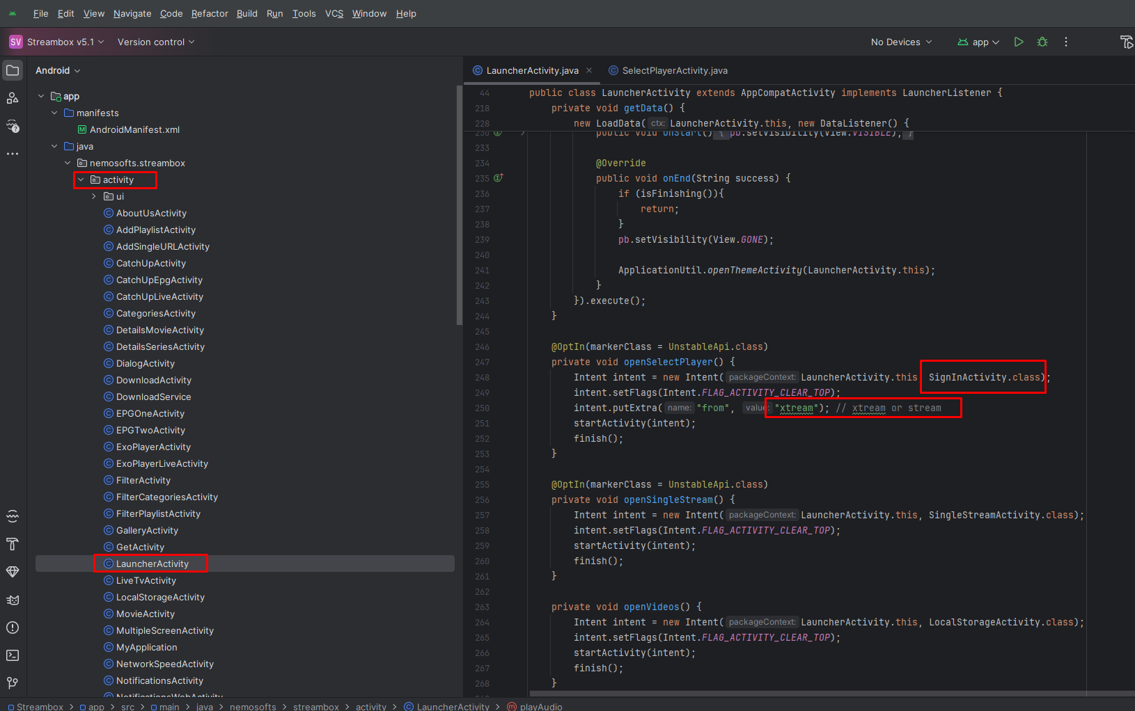The height and width of the screenshot is (711, 1135).
Task: Open the Problems tool window icon
Action: pos(13,628)
